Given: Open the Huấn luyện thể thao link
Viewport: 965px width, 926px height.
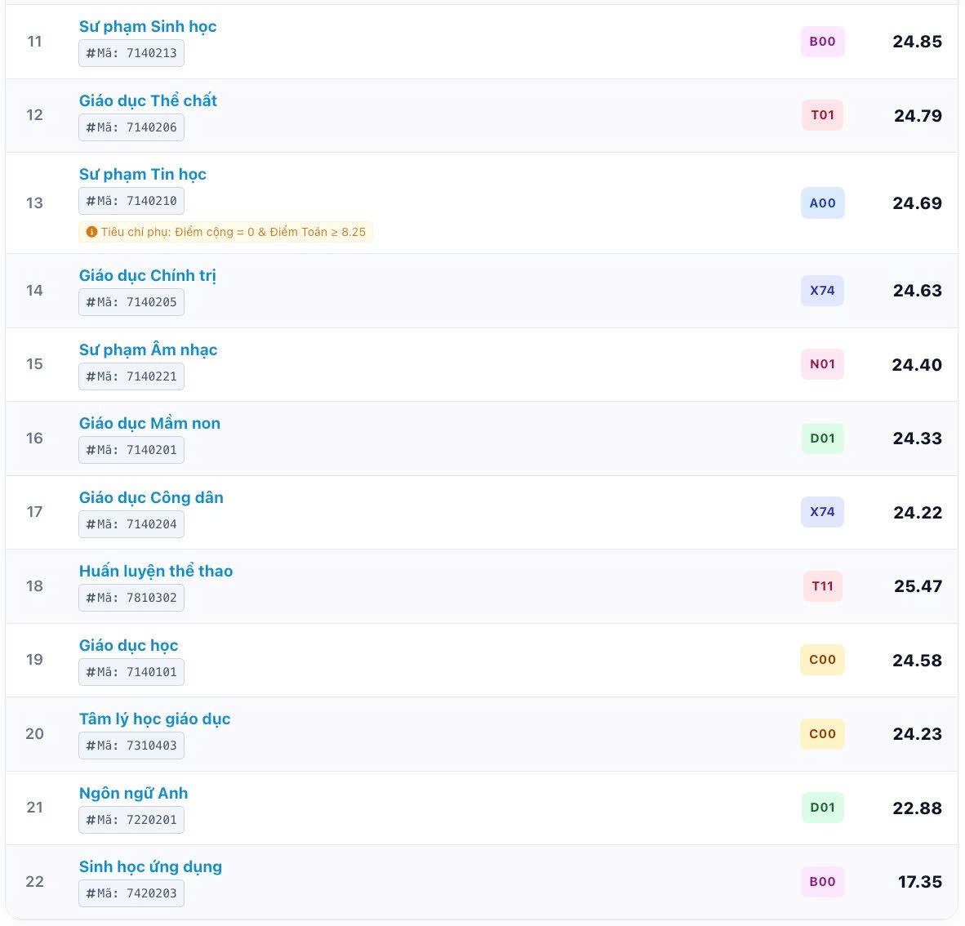Looking at the screenshot, I should [x=156, y=572].
